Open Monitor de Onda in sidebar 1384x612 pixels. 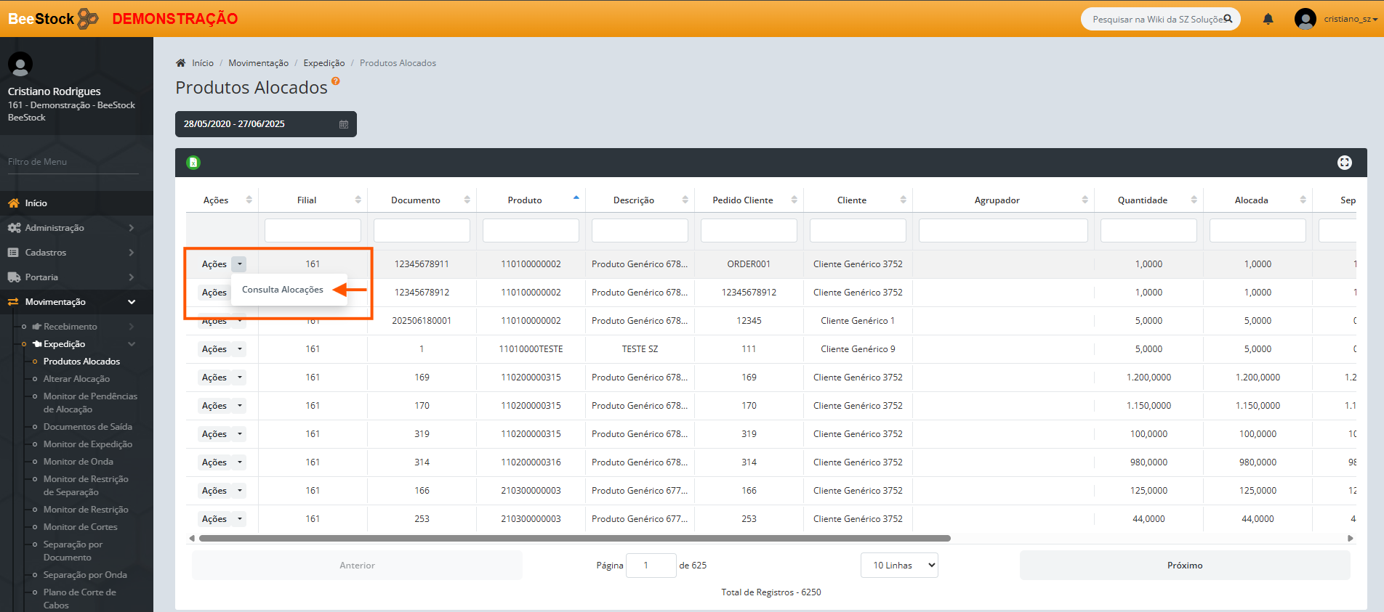79,462
